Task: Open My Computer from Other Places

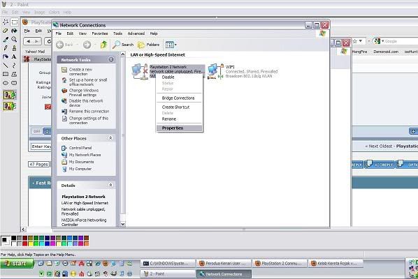Action: coord(80,169)
